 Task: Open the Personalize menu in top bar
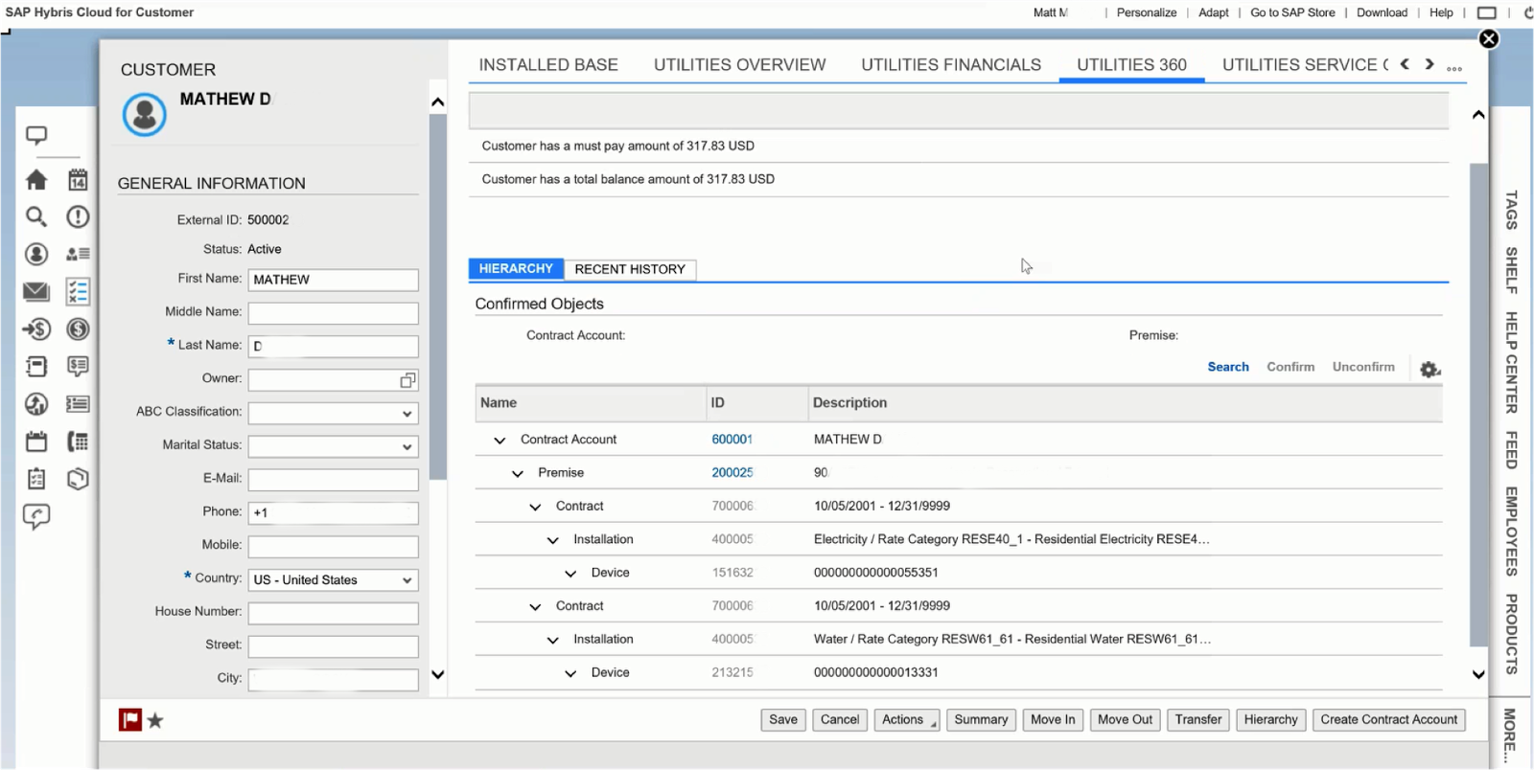point(1146,12)
